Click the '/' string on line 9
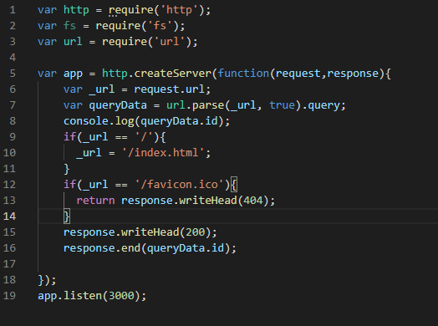The image size is (438, 326). (x=144, y=137)
